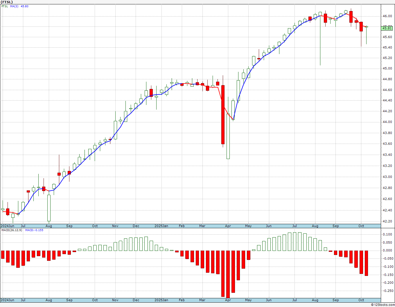Click the 45.60 price axis label
This screenshot has width=395, height=307.
[387, 37]
